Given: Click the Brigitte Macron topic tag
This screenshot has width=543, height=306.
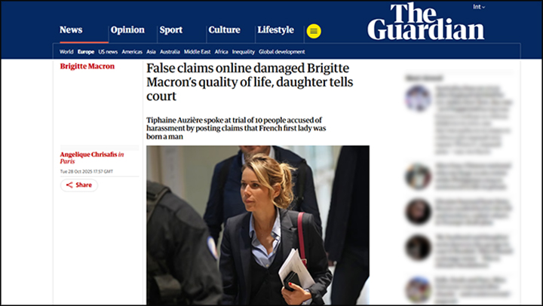Looking at the screenshot, I should (87, 66).
